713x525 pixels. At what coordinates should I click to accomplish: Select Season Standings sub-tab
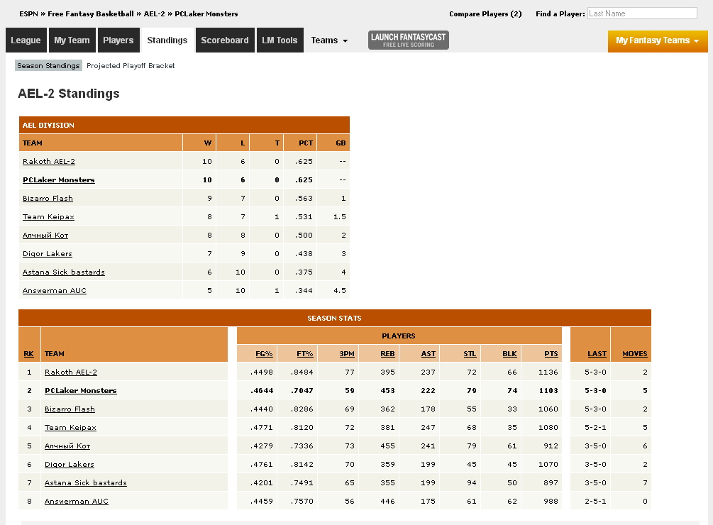pos(48,65)
